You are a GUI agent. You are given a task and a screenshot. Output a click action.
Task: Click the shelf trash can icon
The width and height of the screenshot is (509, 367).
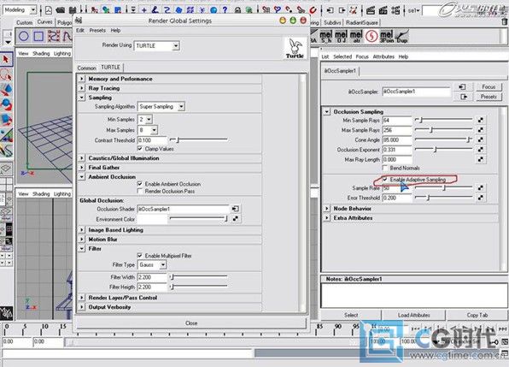click(504, 22)
